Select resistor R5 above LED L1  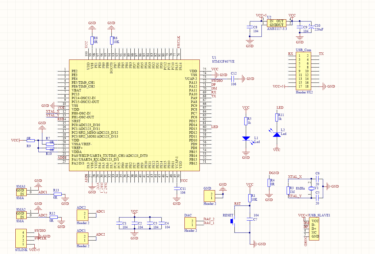(246, 121)
